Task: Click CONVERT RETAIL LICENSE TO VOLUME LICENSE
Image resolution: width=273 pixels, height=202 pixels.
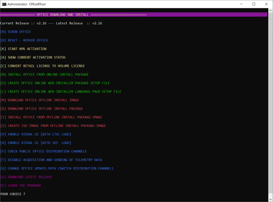Action: pyautogui.click(x=42, y=66)
